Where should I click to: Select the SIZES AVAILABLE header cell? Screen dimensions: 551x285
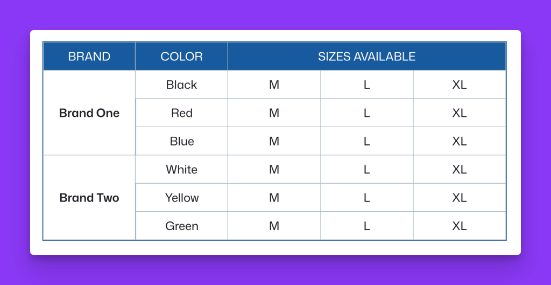pos(367,56)
